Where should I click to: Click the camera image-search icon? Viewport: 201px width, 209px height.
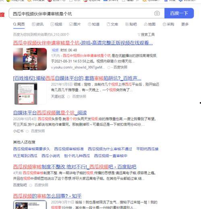pos(157,13)
